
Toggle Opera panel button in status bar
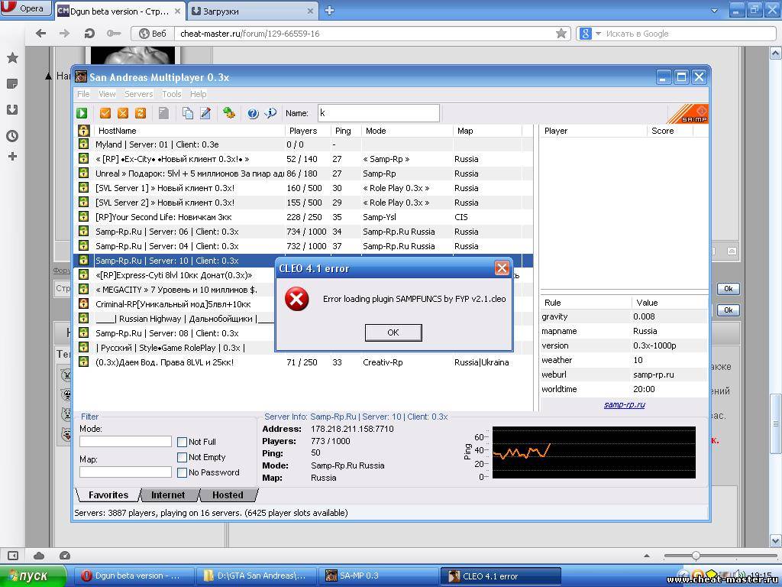[13, 556]
